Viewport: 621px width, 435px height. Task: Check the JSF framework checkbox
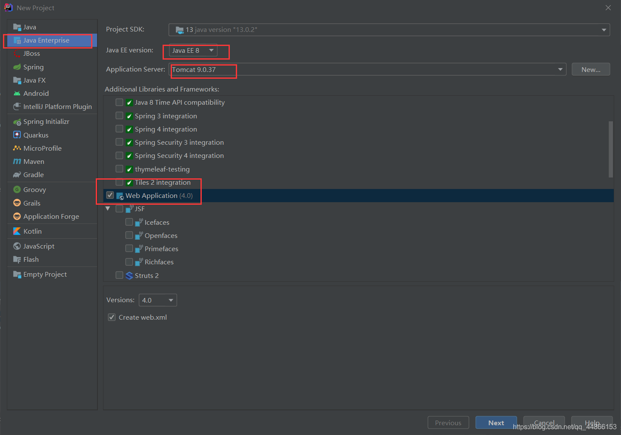click(x=119, y=209)
